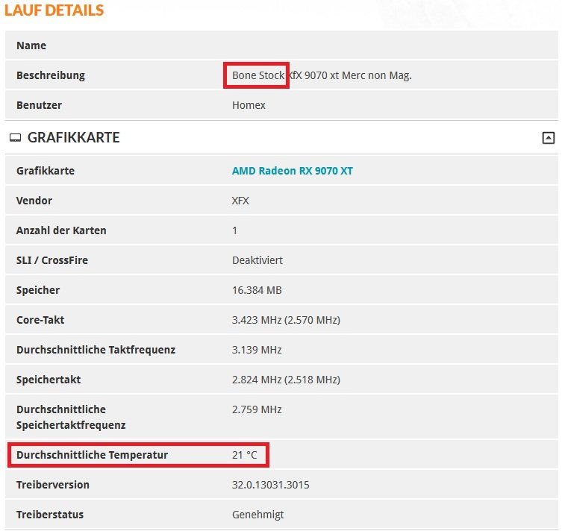562x531 pixels.
Task: Click the SLI / CrossFire label
Action: (x=52, y=260)
